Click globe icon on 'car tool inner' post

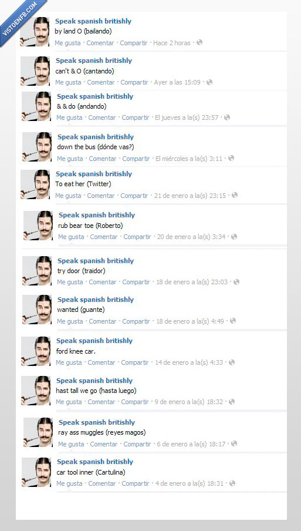[x=232, y=483]
